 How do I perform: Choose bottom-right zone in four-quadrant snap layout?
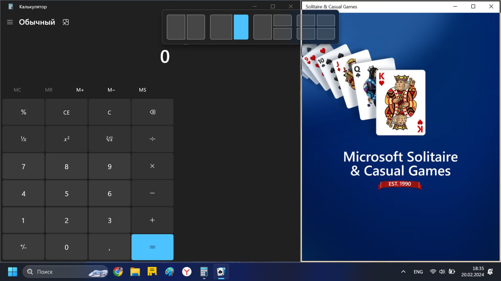[x=326, y=34]
